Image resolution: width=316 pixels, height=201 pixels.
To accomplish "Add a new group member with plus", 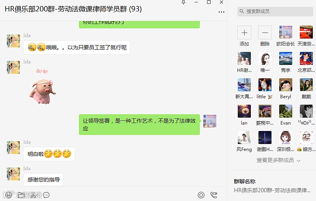I will [x=244, y=32].
